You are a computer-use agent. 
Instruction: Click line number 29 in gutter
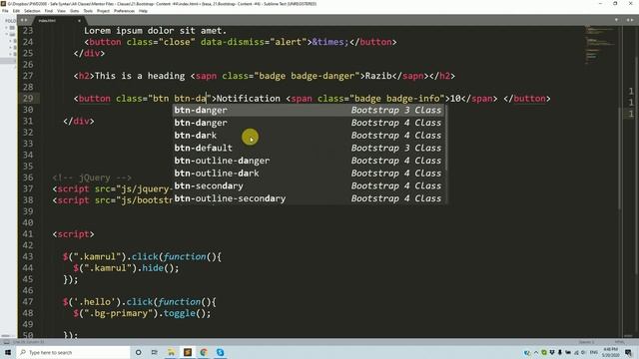(x=28, y=99)
